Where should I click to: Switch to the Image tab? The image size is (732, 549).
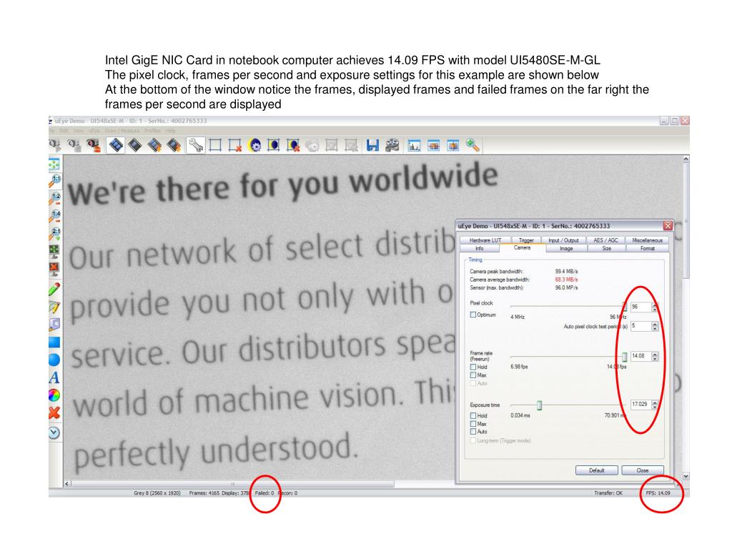[566, 248]
